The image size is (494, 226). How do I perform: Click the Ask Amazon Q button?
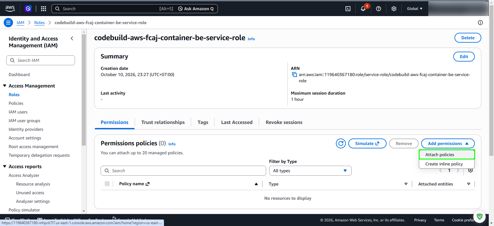point(196,9)
